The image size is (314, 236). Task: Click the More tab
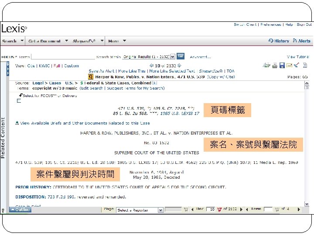(113, 41)
